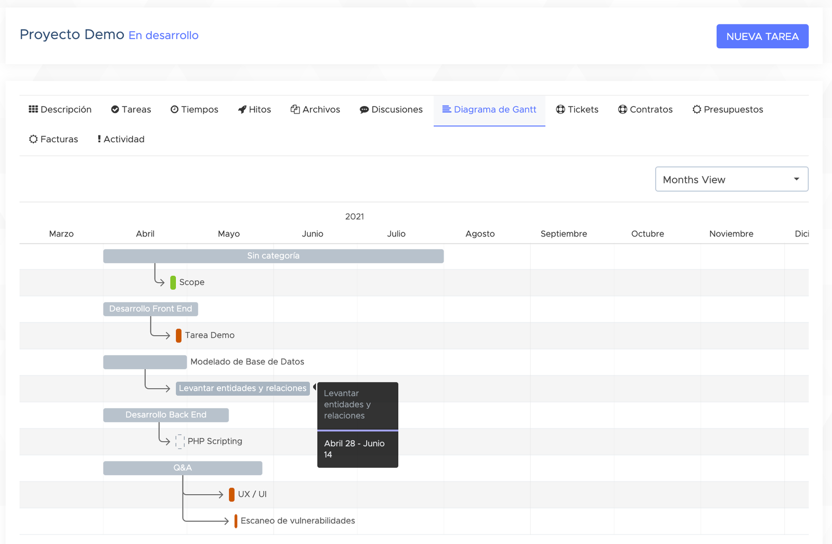Viewport: 832px width, 544px height.
Task: Click the dashed PHP Scripting marker
Action: click(180, 442)
